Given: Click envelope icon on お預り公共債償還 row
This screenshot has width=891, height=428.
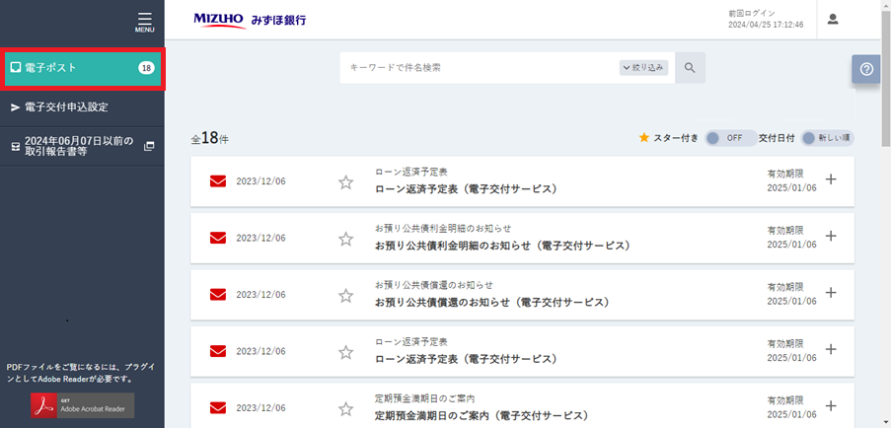Looking at the screenshot, I should tap(218, 294).
